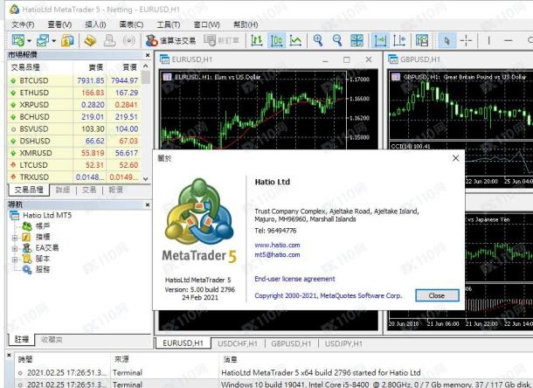
Task: Open the MetaQuotes copyright link
Action: [x=328, y=295]
